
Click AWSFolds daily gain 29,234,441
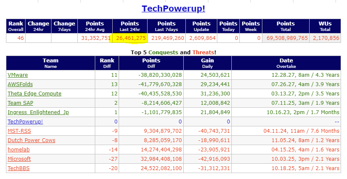[x=215, y=84]
